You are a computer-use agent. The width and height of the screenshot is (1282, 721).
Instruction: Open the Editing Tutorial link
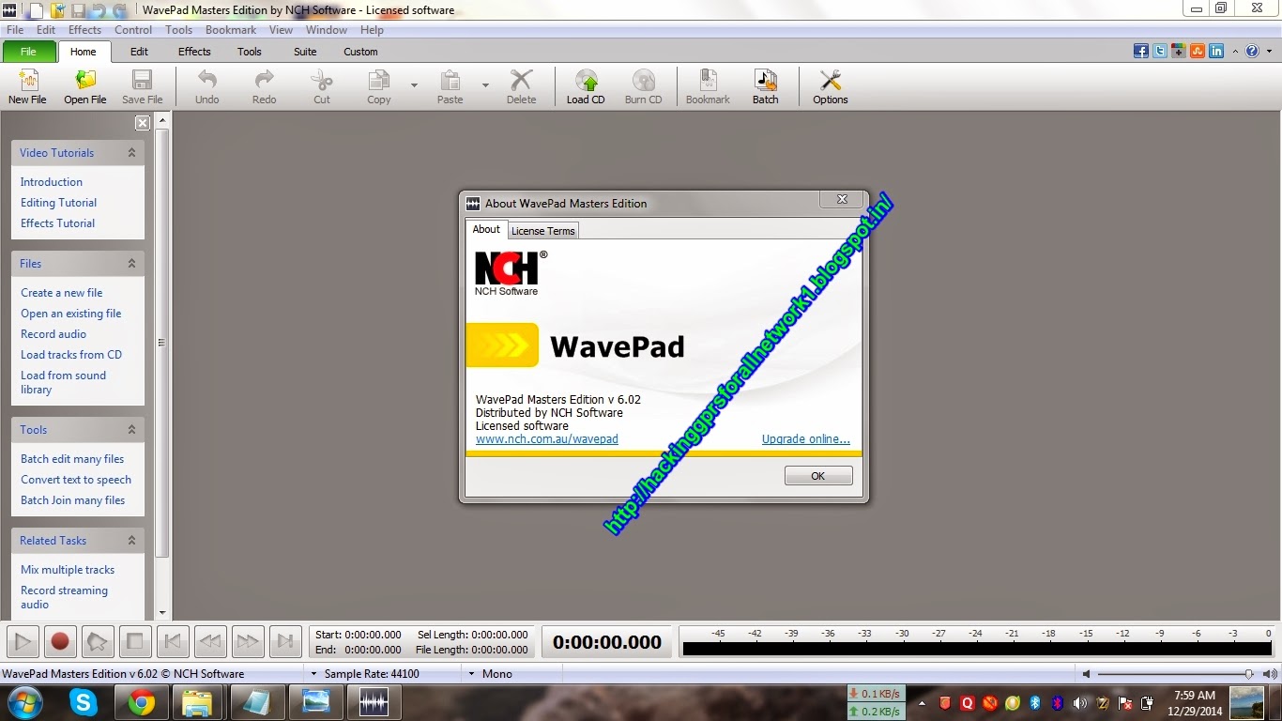(x=59, y=203)
